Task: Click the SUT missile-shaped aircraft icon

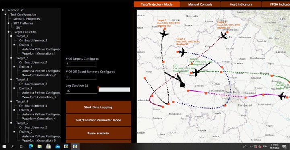Action: 181,81
